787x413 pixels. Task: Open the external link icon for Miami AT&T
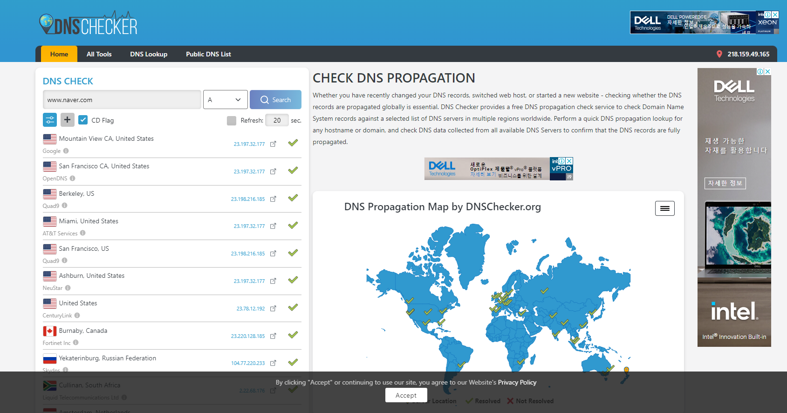pyautogui.click(x=273, y=226)
